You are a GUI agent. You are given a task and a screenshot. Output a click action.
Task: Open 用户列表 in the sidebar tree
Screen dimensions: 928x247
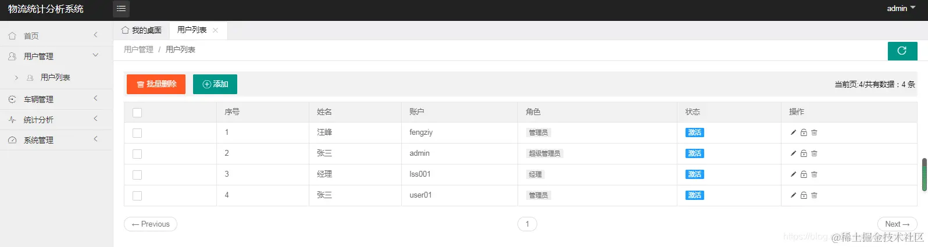click(55, 77)
